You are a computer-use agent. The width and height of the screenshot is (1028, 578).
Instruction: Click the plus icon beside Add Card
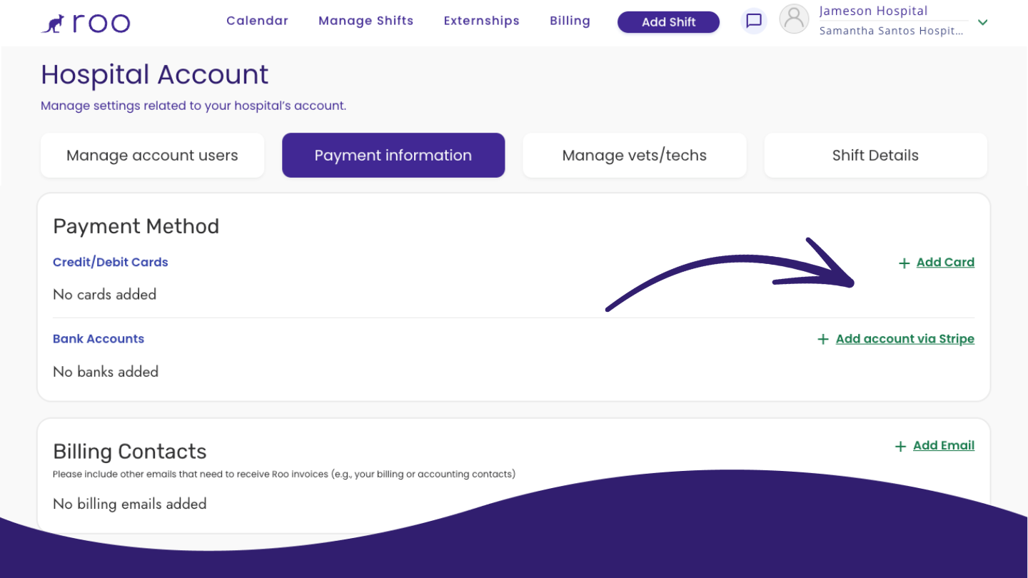tap(904, 263)
